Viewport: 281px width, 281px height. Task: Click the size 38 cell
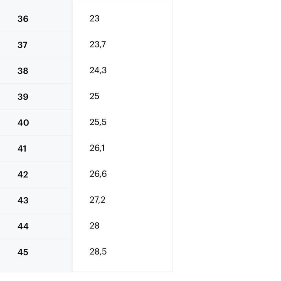pyautogui.click(x=23, y=71)
